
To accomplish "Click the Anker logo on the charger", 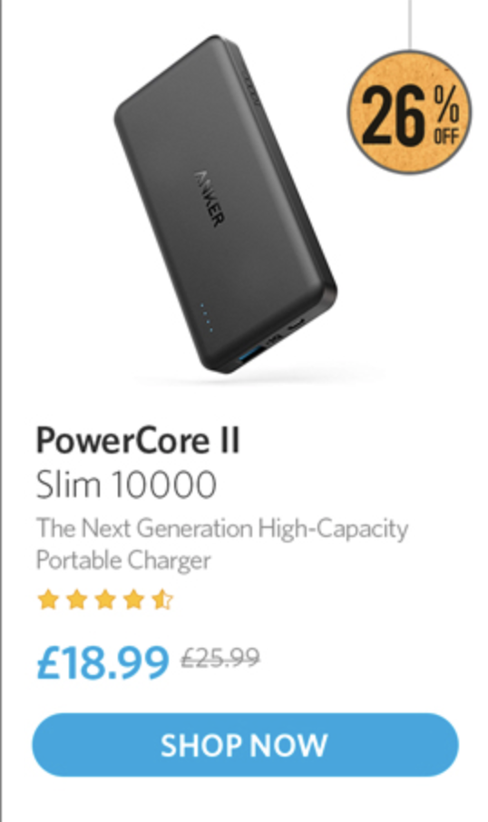I will tap(210, 198).
